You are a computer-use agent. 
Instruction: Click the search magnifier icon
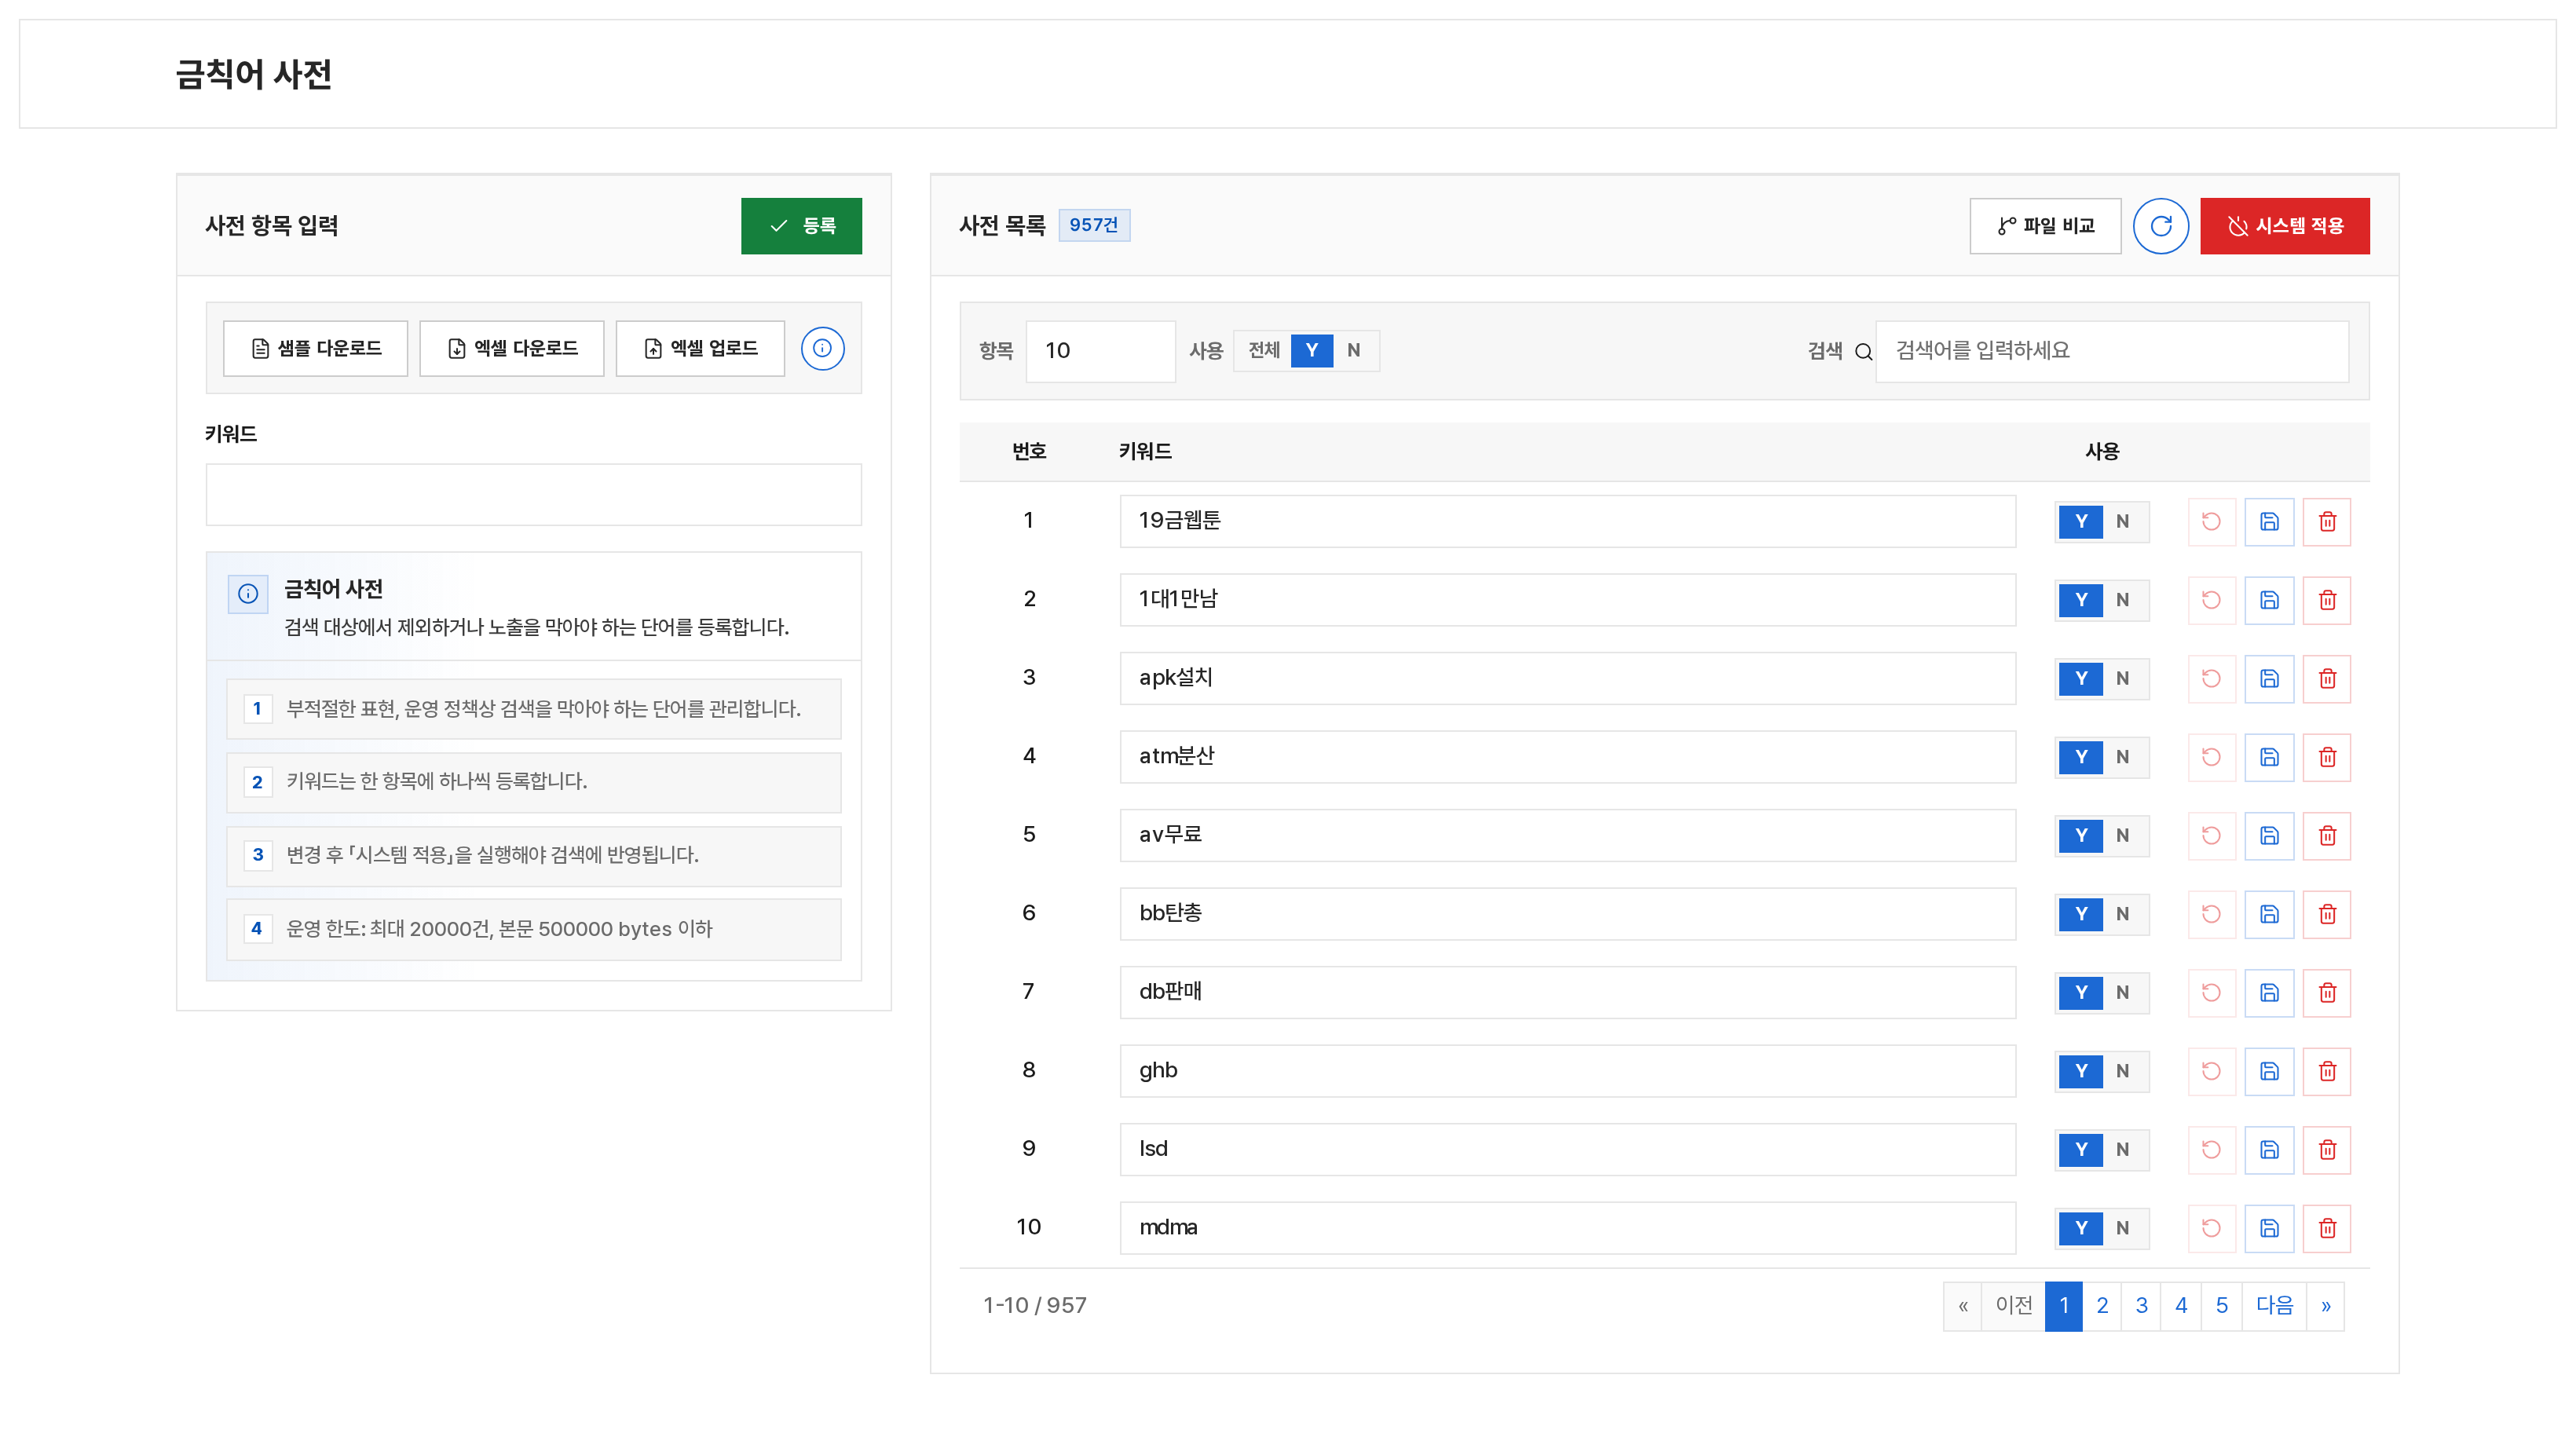point(1863,351)
